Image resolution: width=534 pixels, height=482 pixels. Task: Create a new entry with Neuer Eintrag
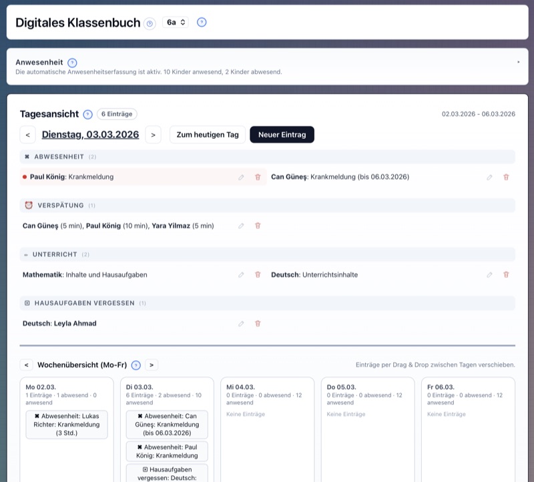click(282, 135)
